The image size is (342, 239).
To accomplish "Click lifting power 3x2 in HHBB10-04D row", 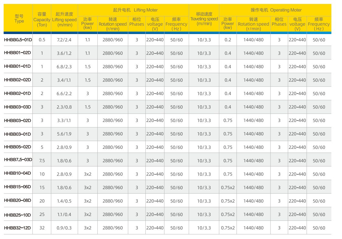I will [x=87, y=174].
